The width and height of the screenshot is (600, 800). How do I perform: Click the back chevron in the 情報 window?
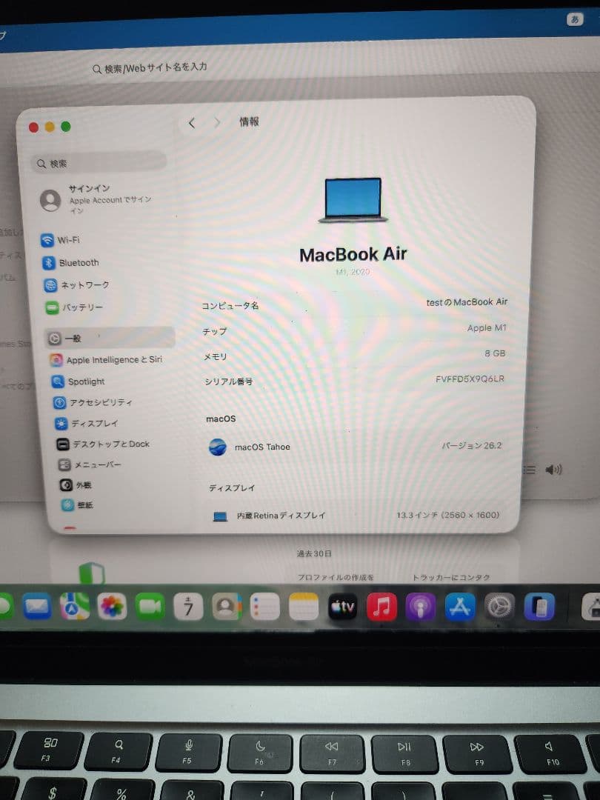pyautogui.click(x=191, y=122)
